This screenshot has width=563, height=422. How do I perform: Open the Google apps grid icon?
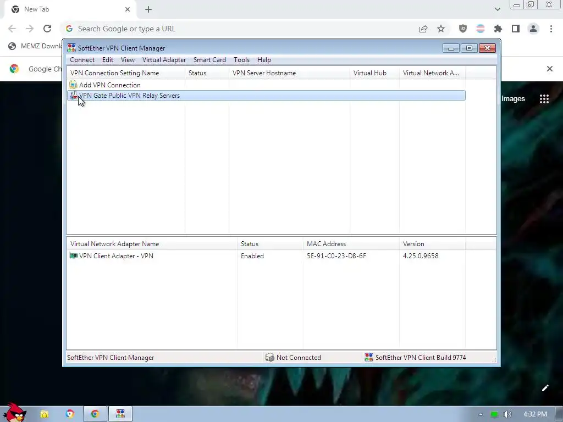[544, 99]
